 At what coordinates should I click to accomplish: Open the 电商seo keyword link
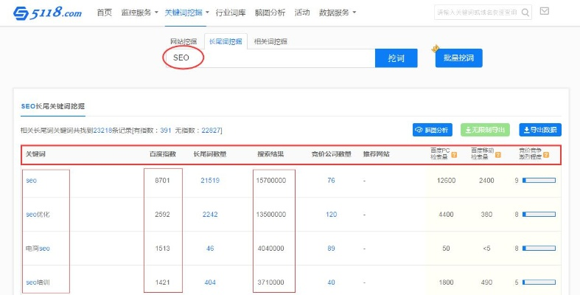38,249
